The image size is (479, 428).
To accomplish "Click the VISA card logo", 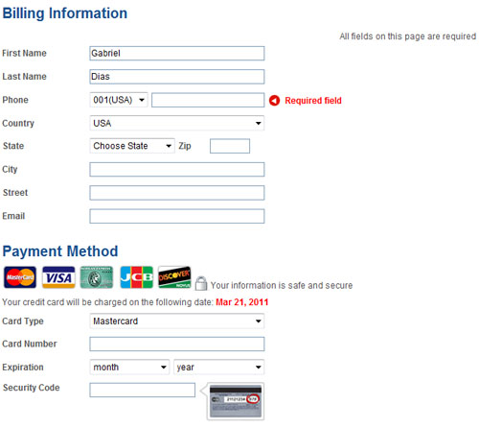I will coord(58,277).
